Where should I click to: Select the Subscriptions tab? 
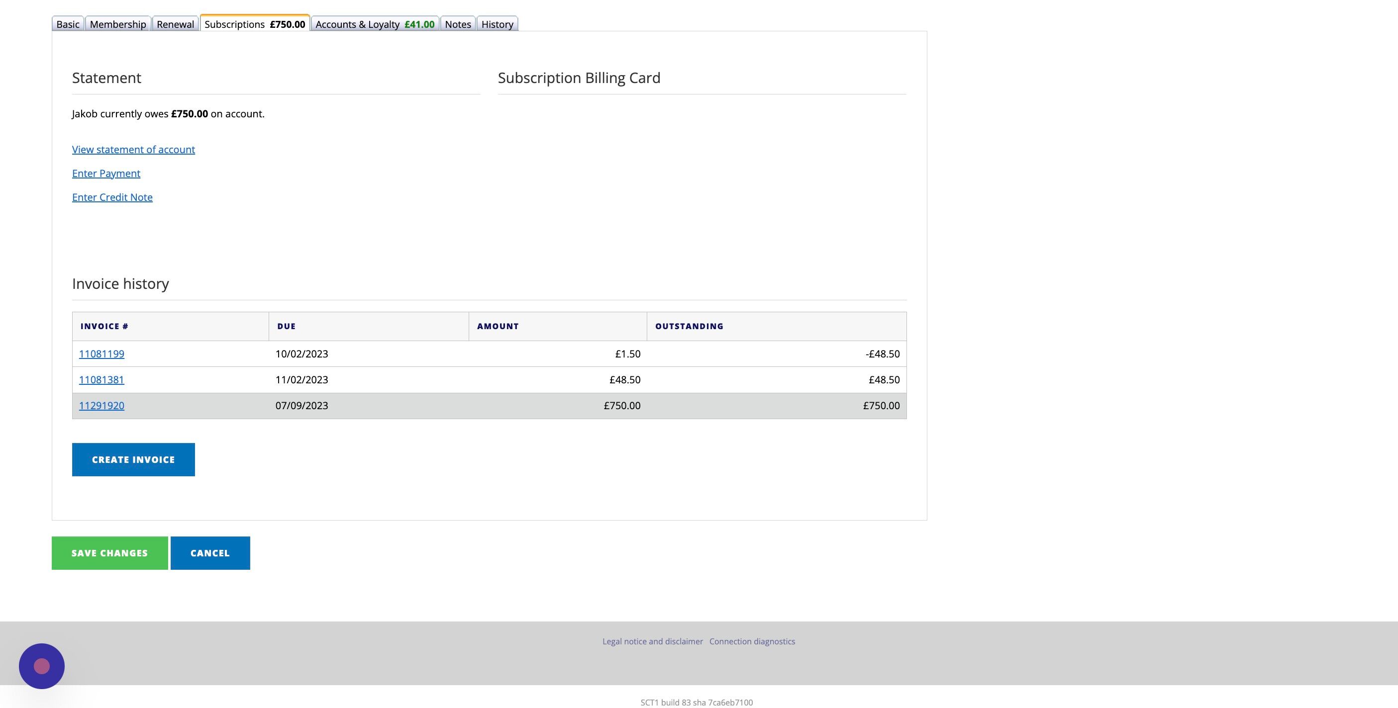[255, 24]
